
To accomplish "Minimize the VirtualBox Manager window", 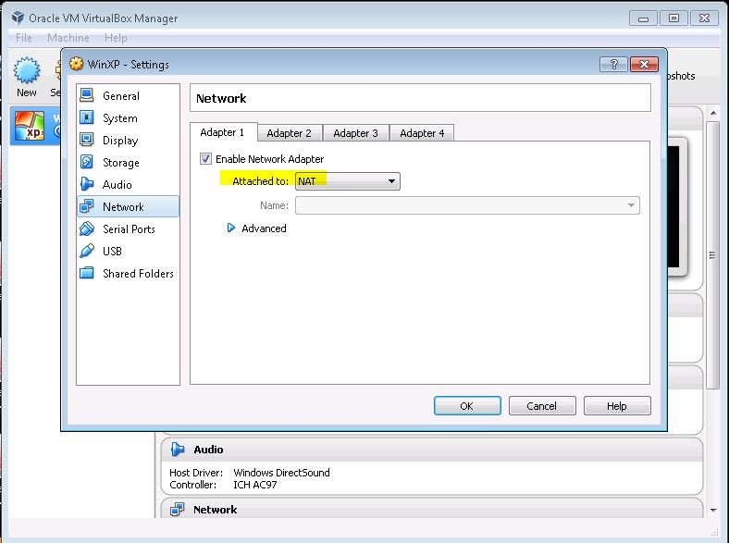I will [x=643, y=19].
